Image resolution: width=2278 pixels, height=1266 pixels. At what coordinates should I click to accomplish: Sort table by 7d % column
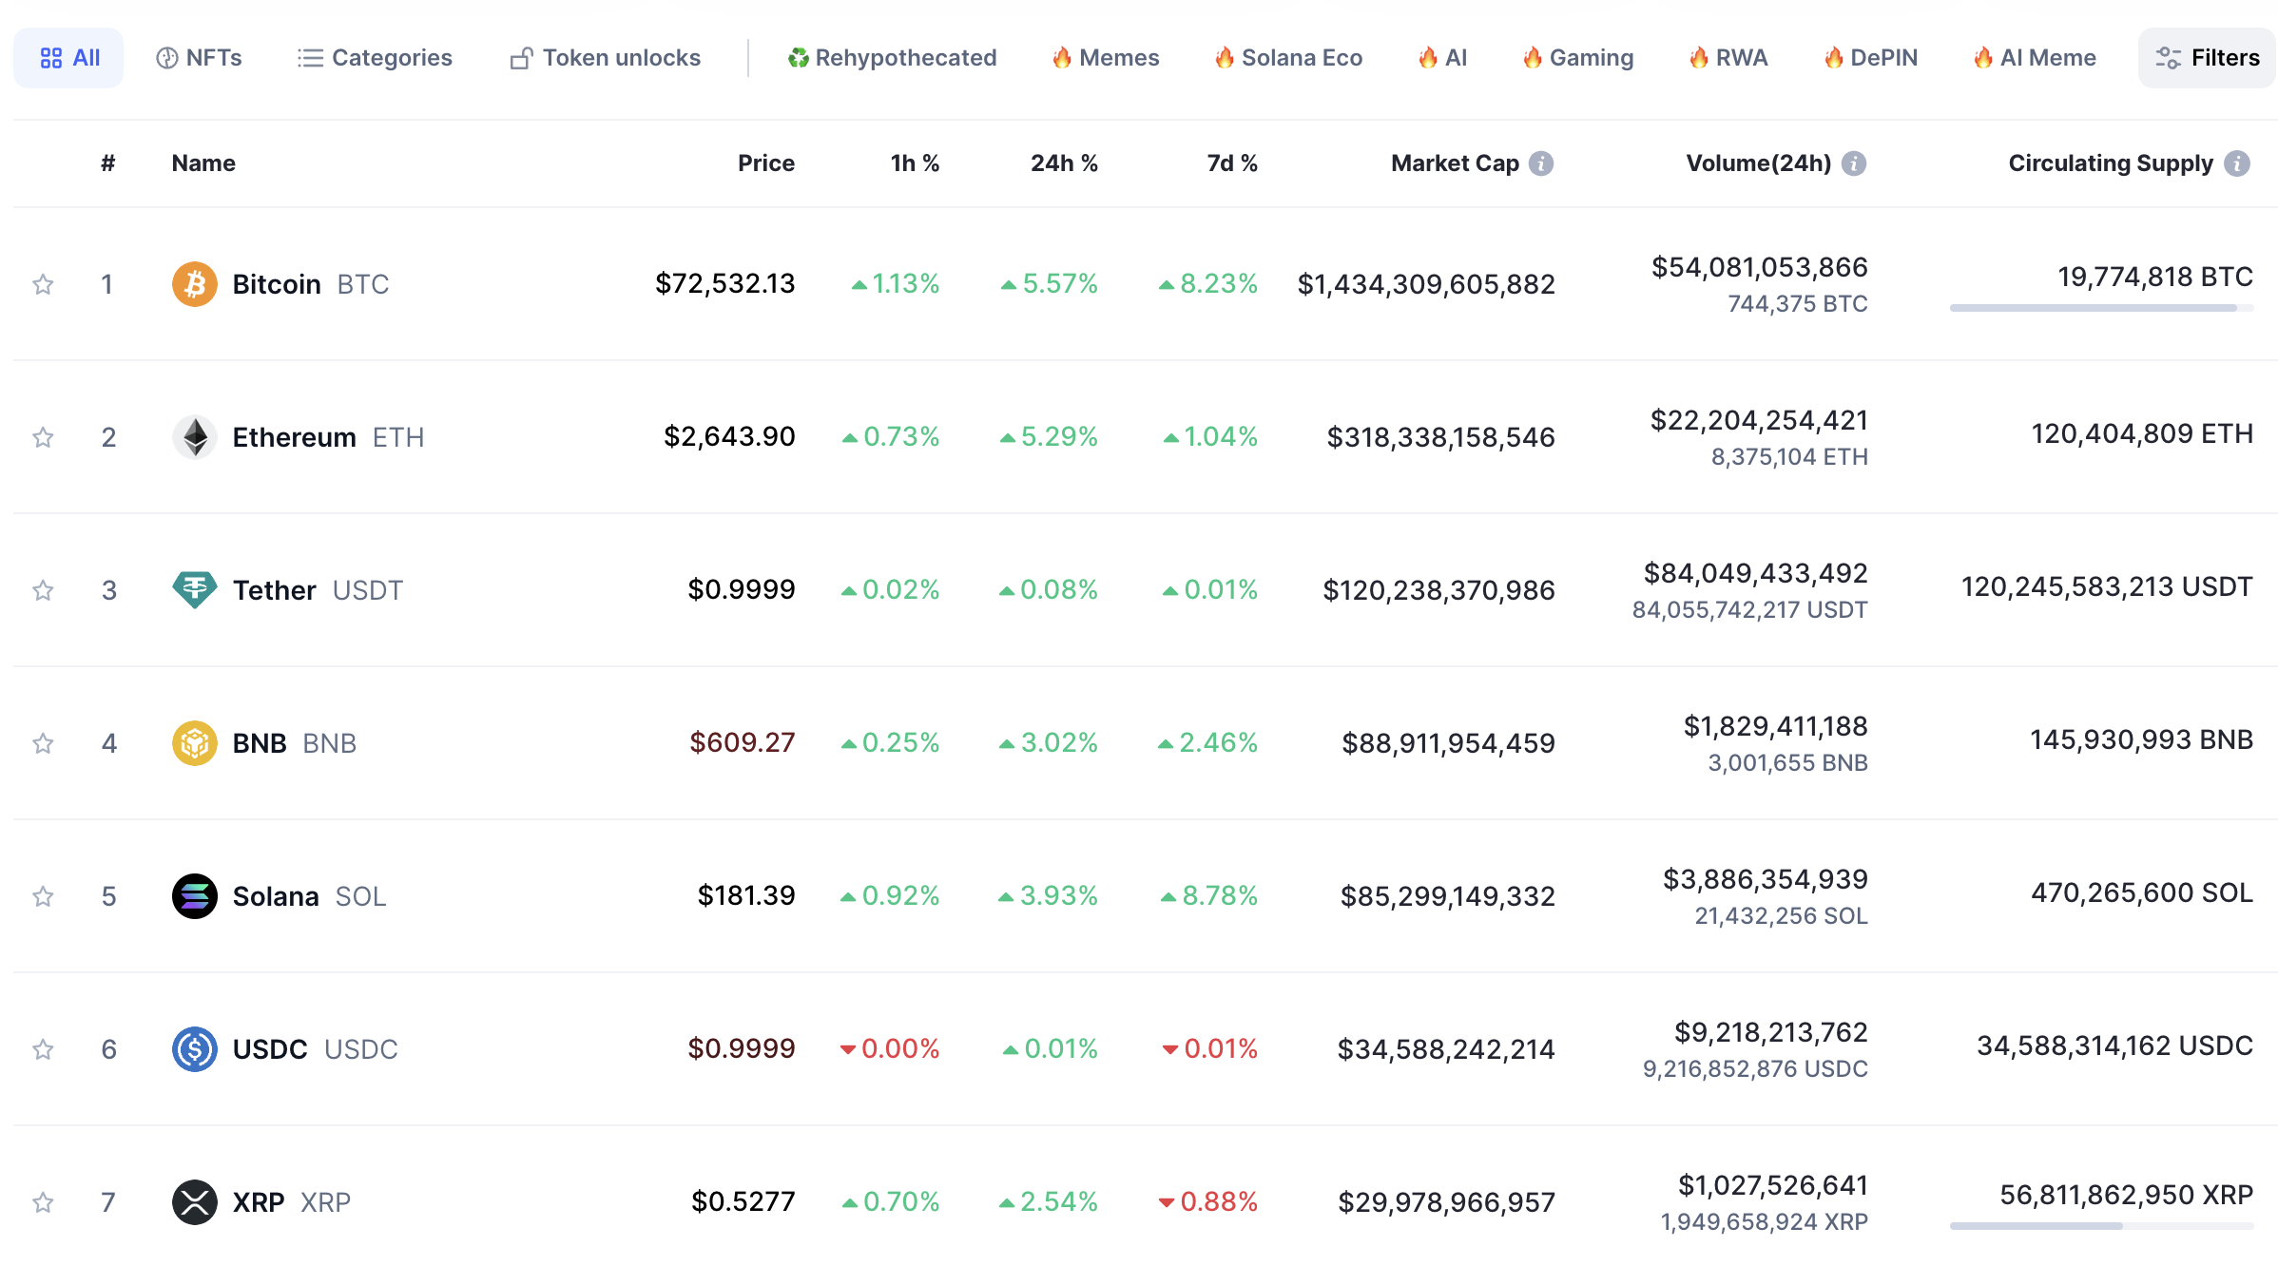pyautogui.click(x=1232, y=163)
